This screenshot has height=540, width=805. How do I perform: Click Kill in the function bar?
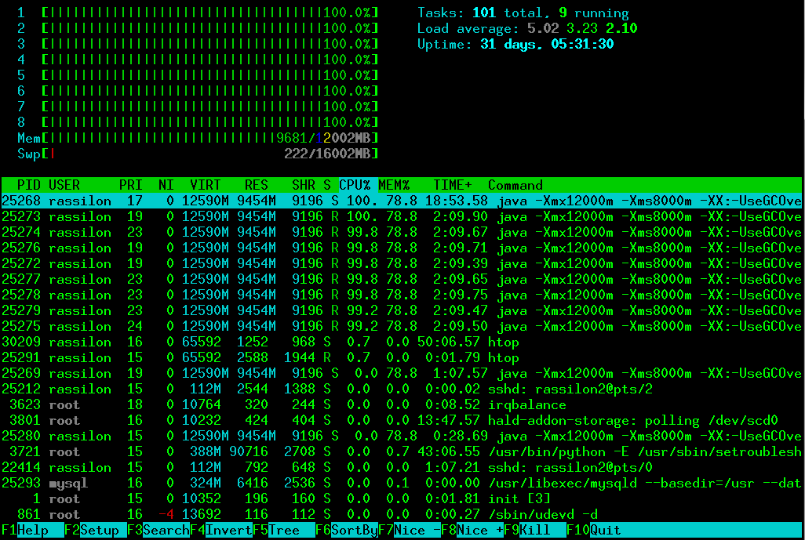click(x=543, y=531)
